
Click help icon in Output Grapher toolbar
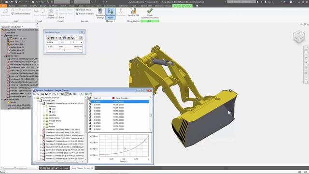pyautogui.click(x=91, y=94)
